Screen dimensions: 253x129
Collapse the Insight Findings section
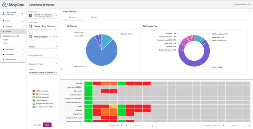pos(249,11)
